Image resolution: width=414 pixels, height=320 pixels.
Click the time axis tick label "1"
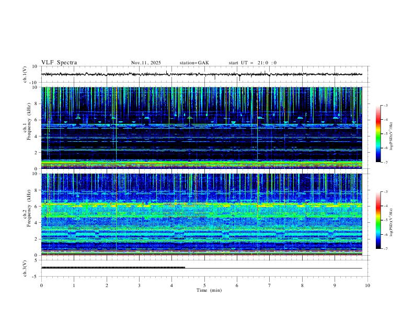(x=74, y=285)
